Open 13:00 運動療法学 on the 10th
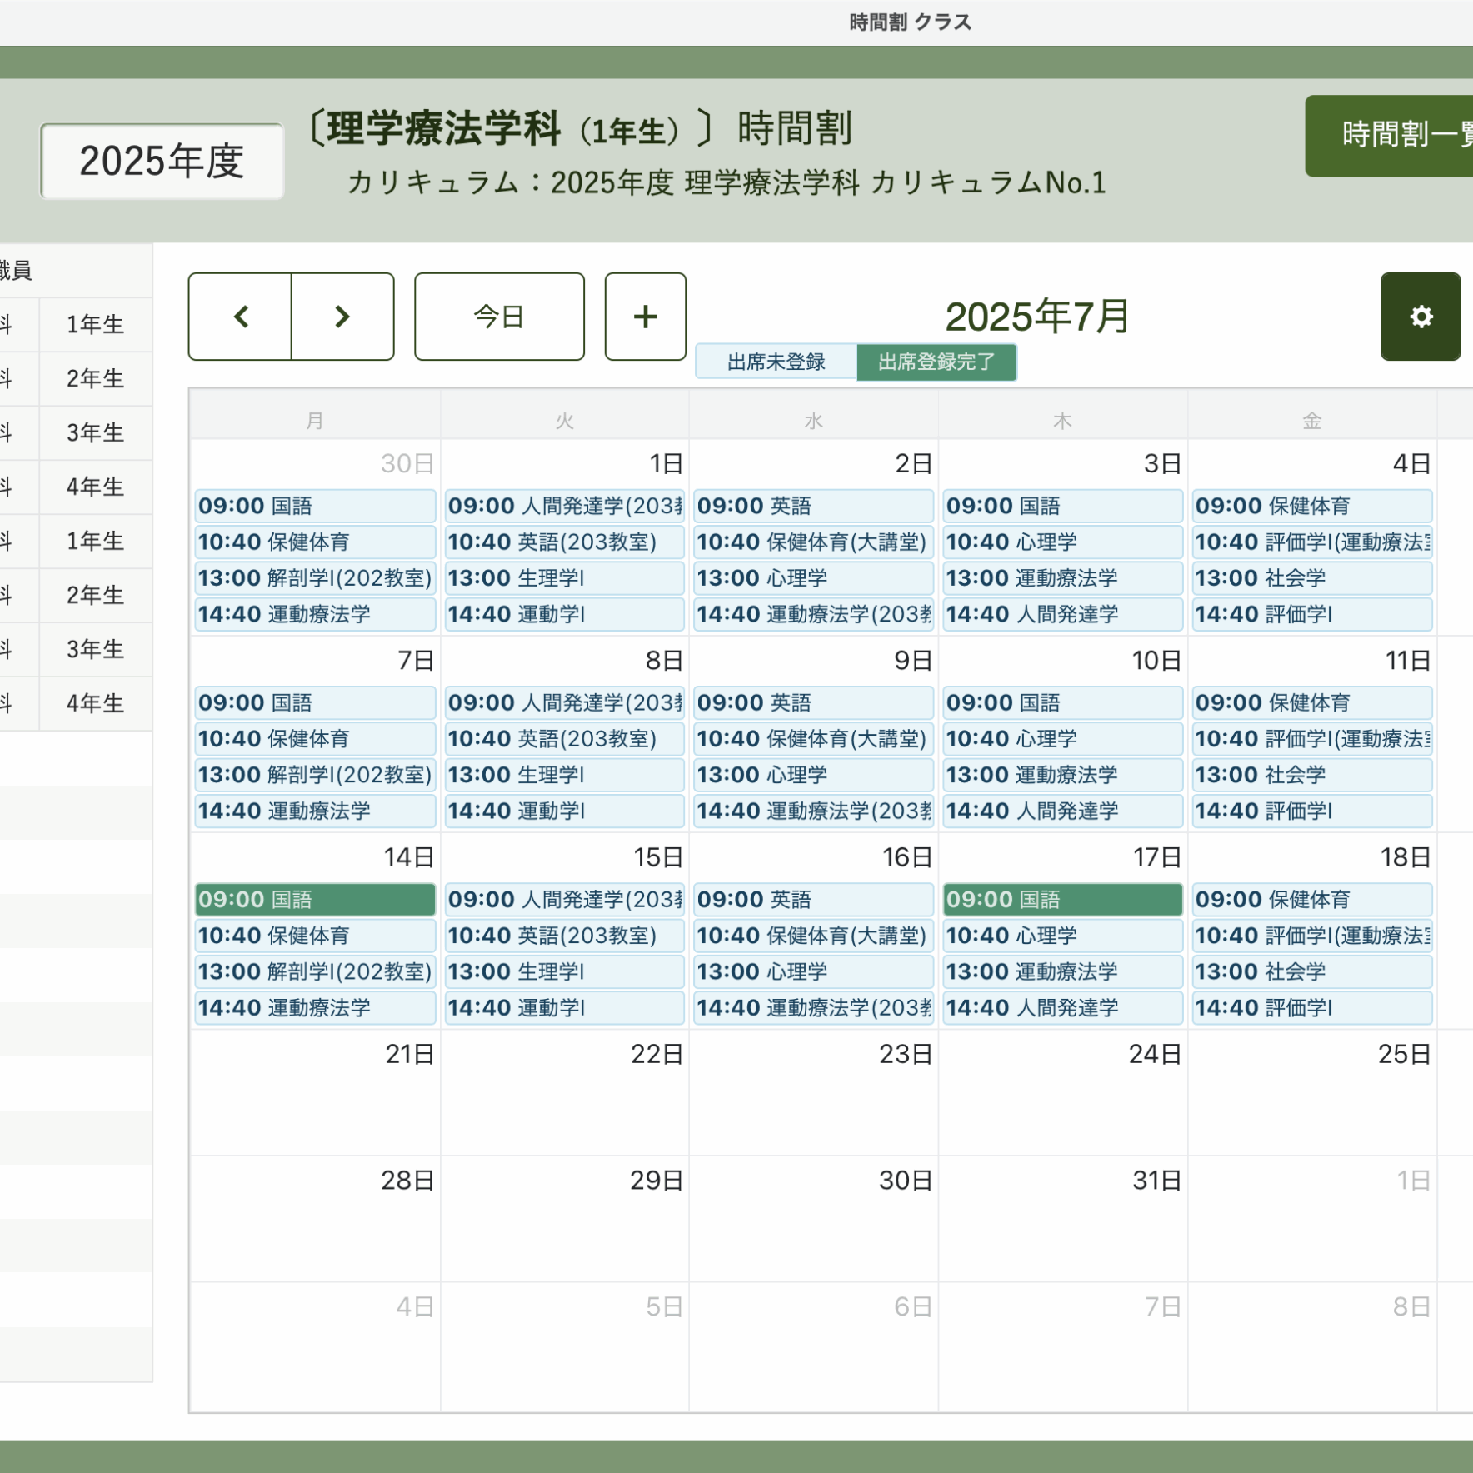Viewport: 1473px width, 1473px height. pyautogui.click(x=1063, y=775)
